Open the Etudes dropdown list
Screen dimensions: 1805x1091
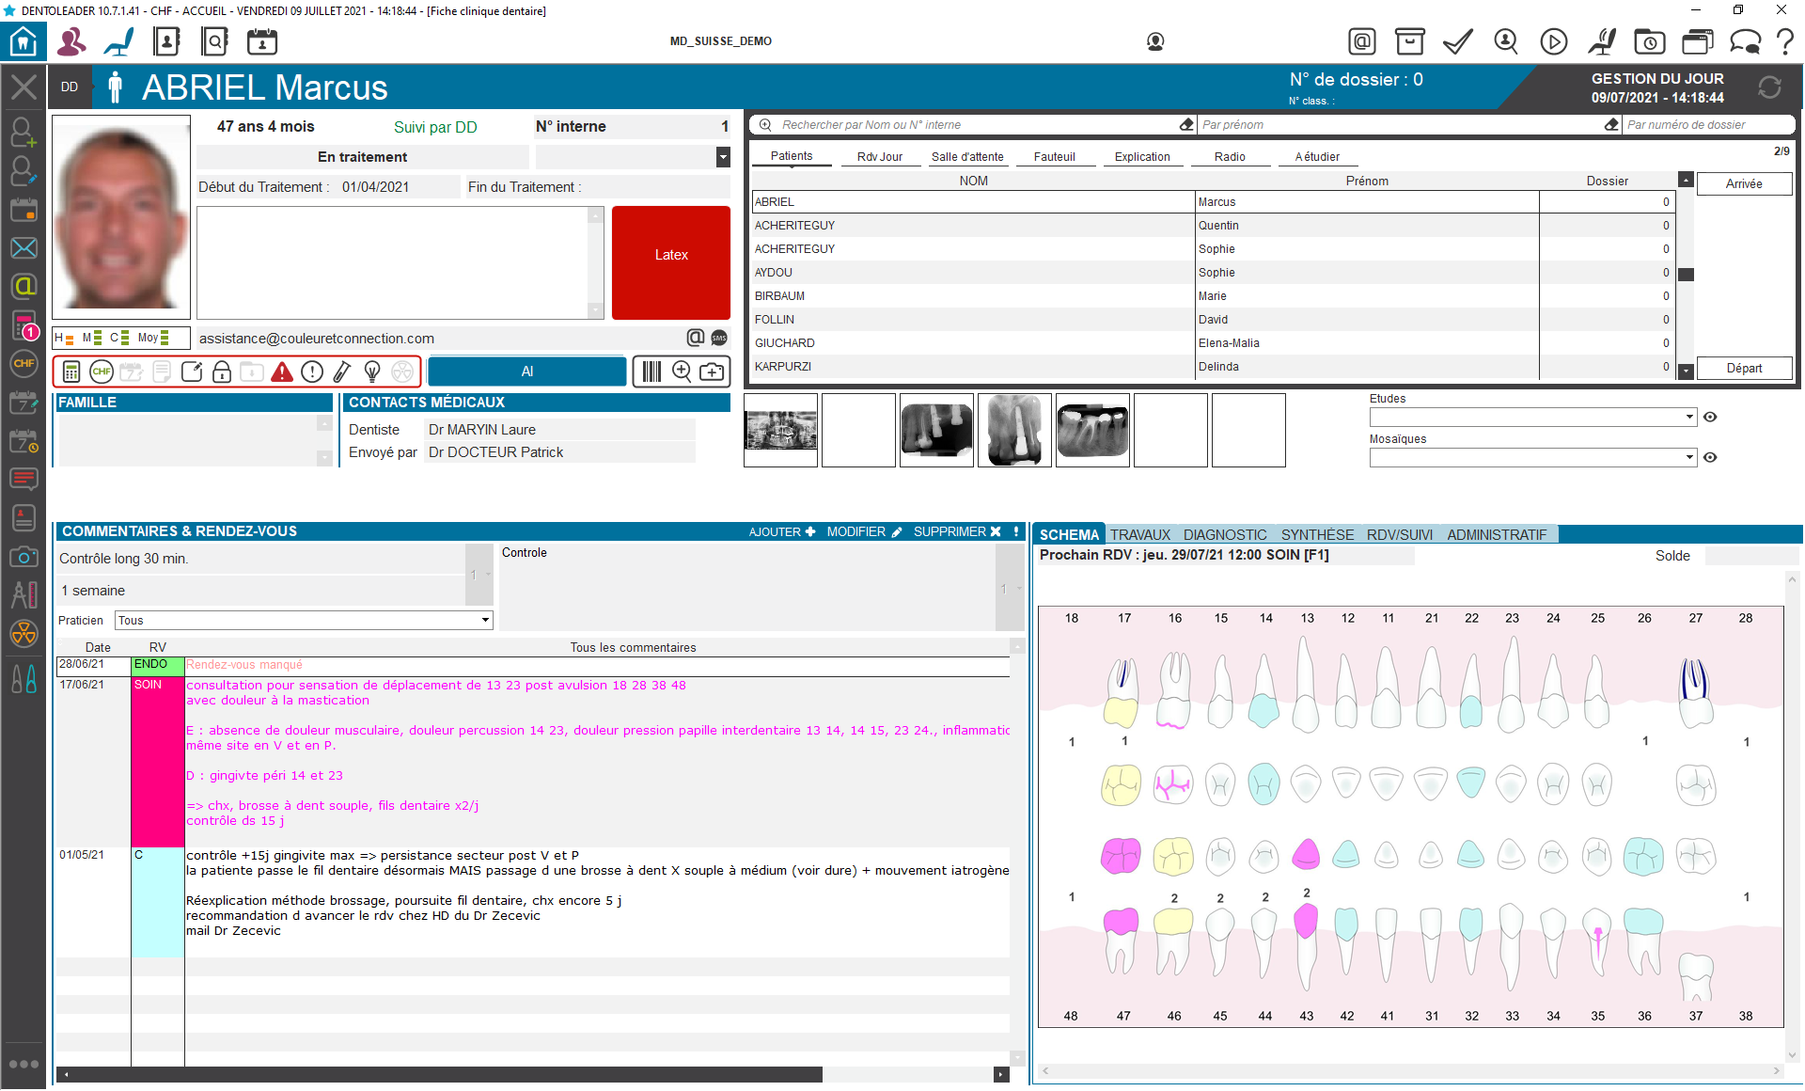[x=1688, y=418]
